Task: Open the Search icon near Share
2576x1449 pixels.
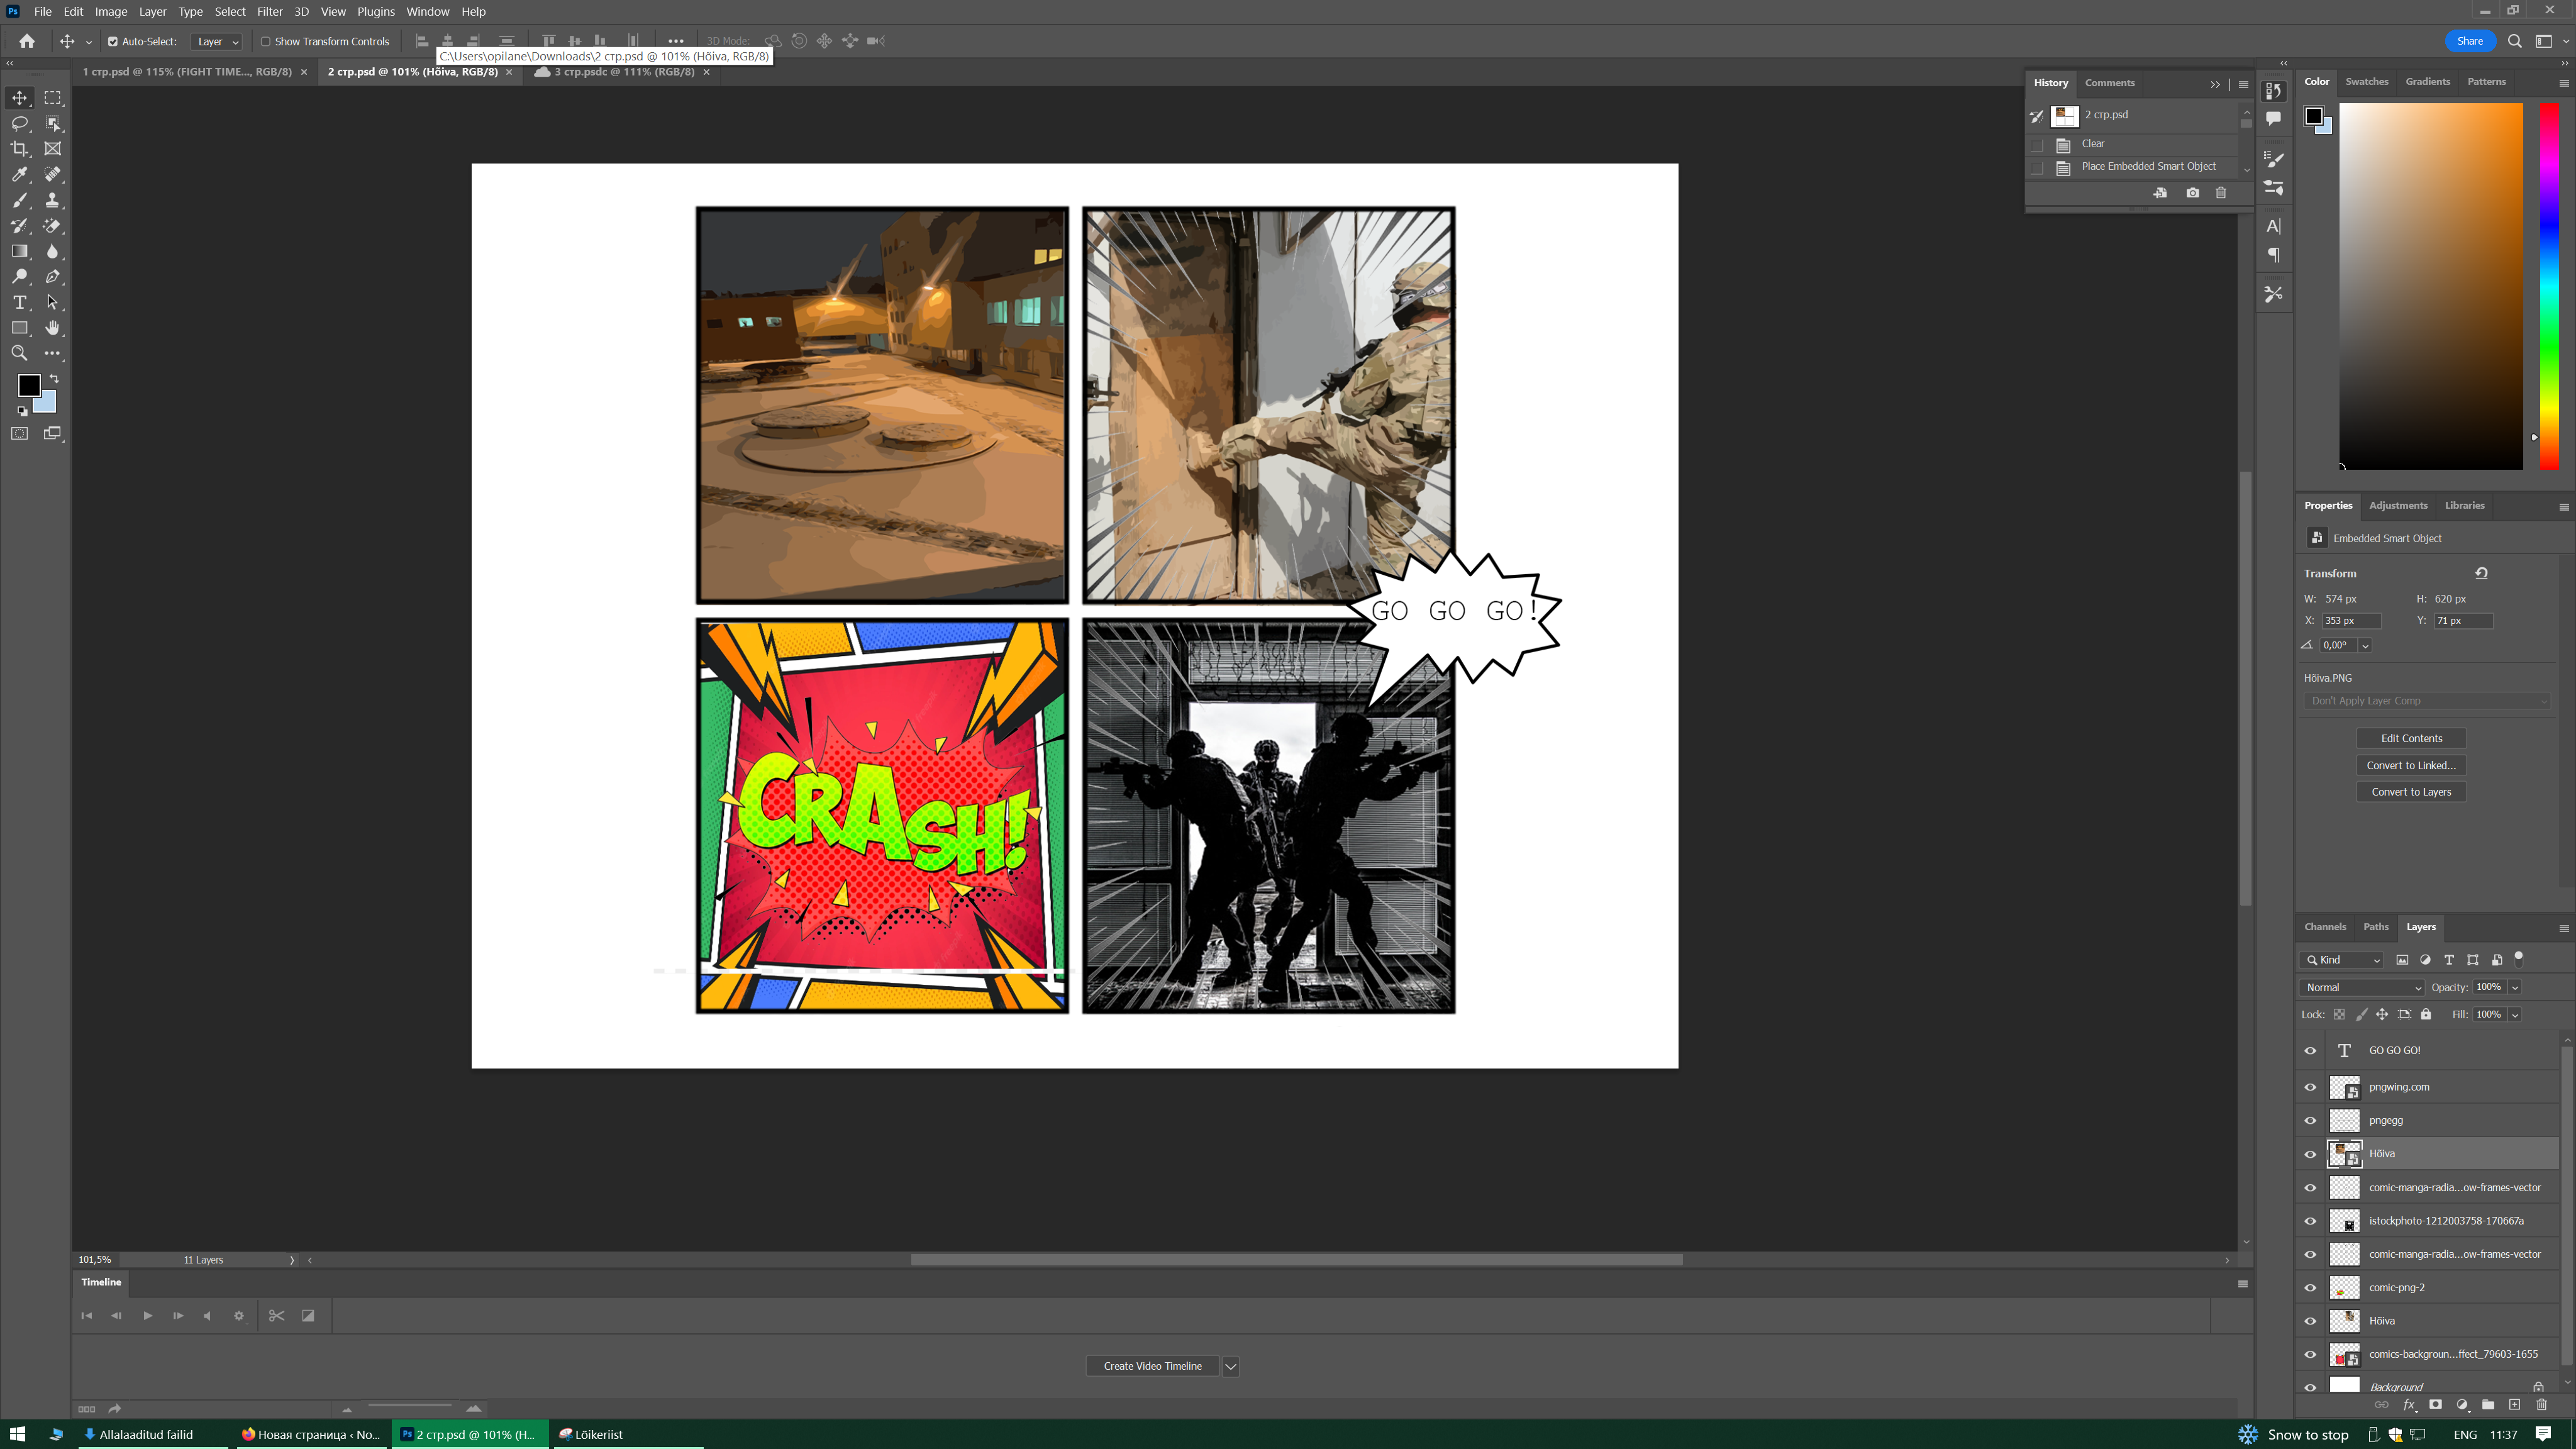Action: pyautogui.click(x=2514, y=41)
